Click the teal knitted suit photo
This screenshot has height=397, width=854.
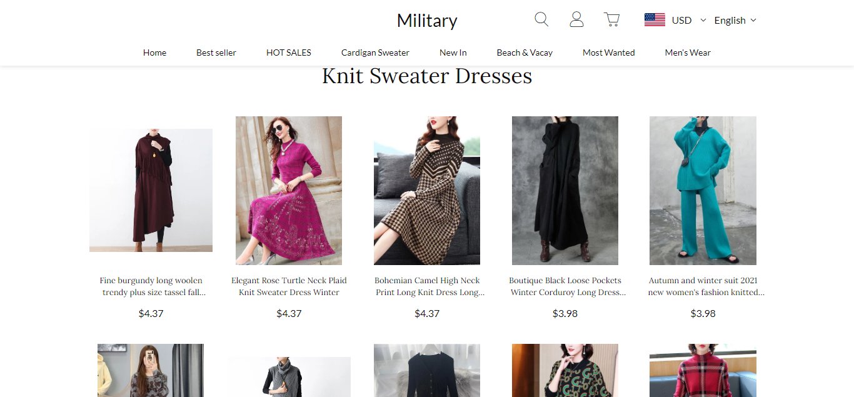click(x=703, y=190)
